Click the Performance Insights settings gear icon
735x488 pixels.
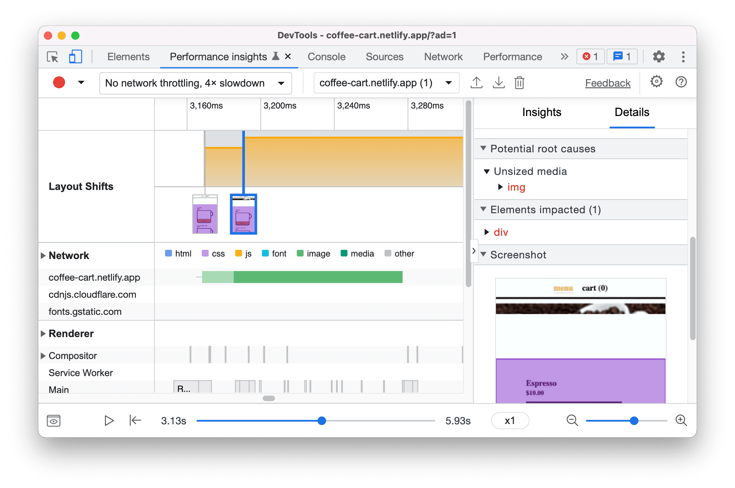[x=655, y=83]
